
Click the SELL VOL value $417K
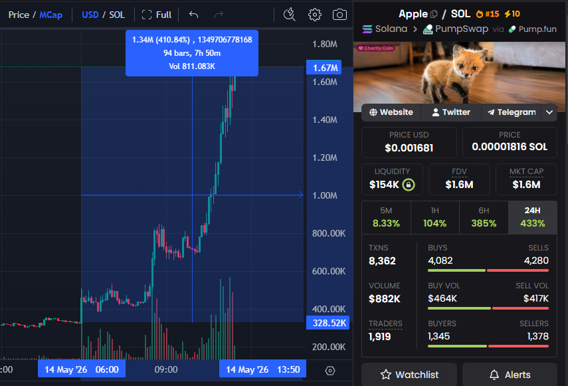pyautogui.click(x=535, y=298)
